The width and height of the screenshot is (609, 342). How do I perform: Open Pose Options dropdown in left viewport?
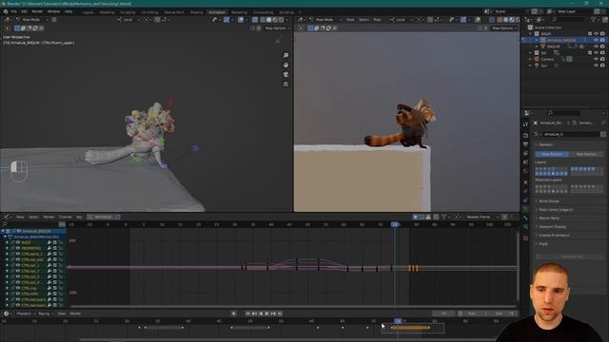click(277, 28)
